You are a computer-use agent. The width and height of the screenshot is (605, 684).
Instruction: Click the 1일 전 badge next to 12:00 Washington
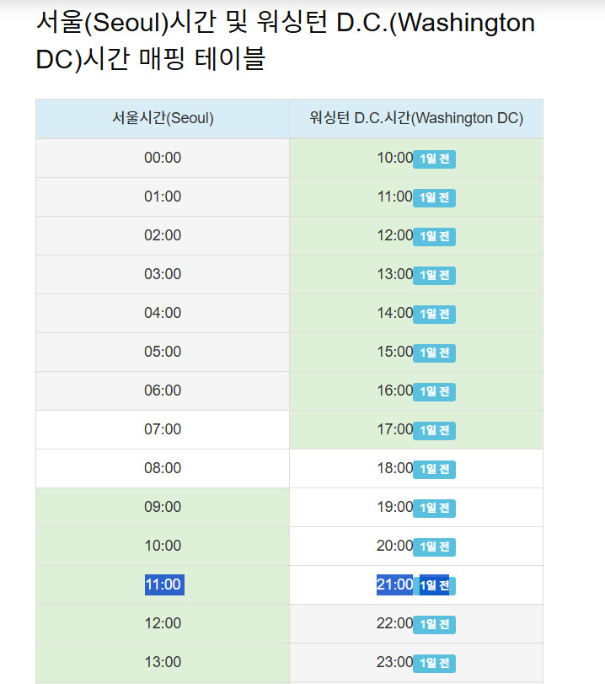click(434, 236)
